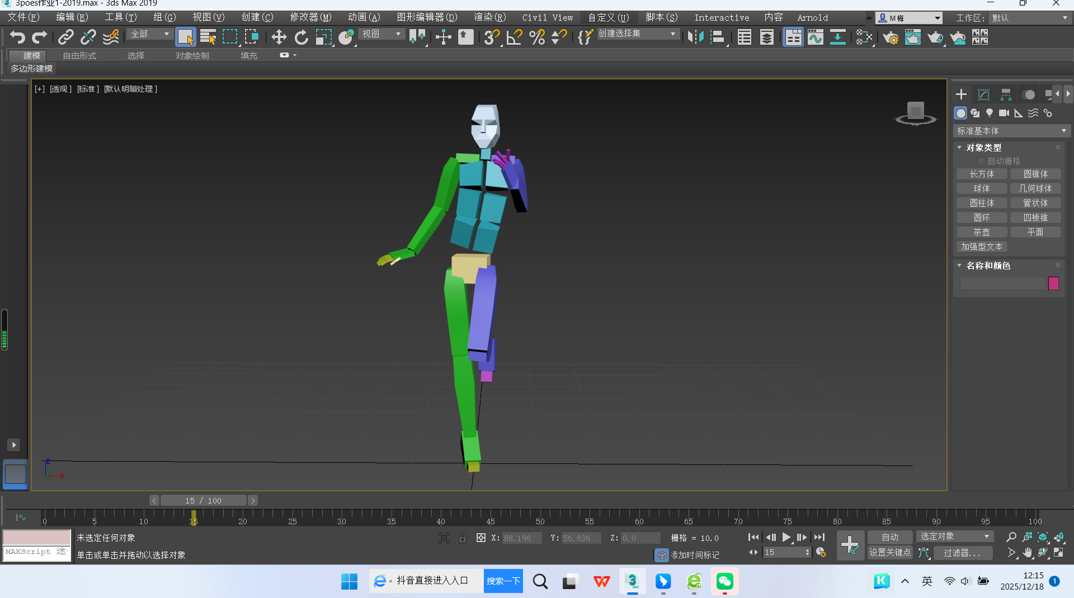Image resolution: width=1074 pixels, height=598 pixels.
Task: Play the animation in the viewport
Action: 786,537
